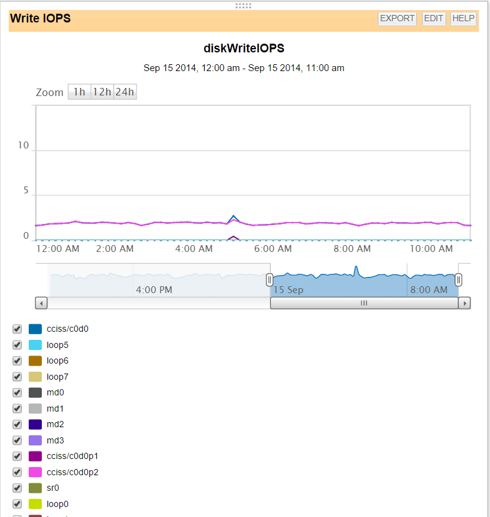Image resolution: width=490 pixels, height=517 pixels.
Task: Click the tan loop7 color swatch
Action: (x=36, y=377)
